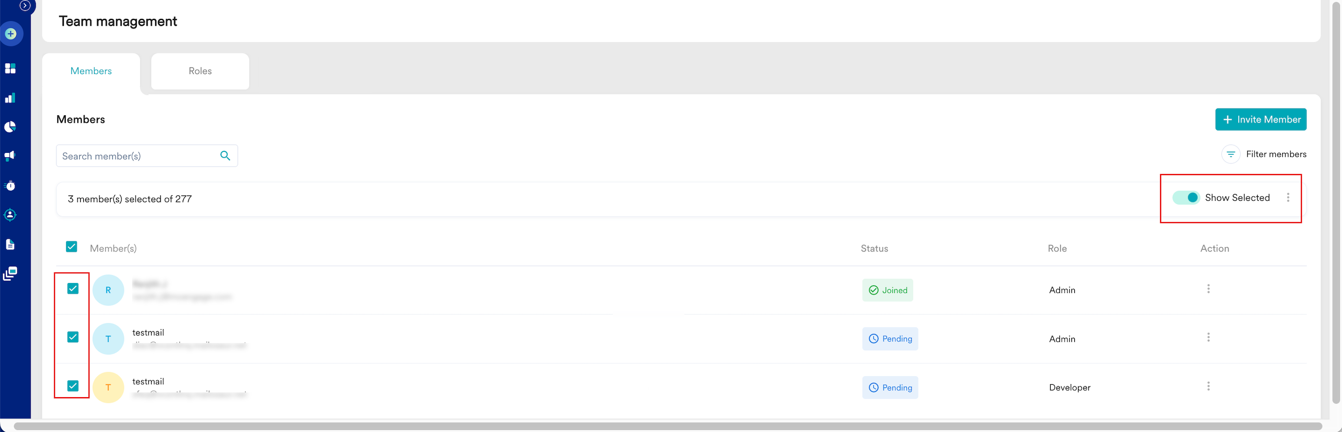
Task: Open the document icon in sidebar
Action: 11,244
